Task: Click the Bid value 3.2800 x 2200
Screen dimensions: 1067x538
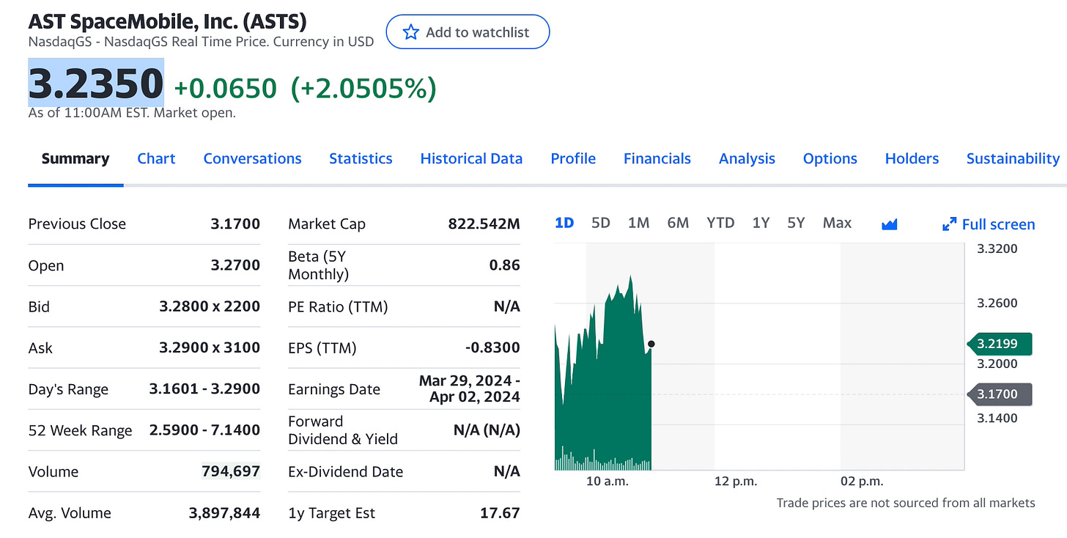Action: pos(210,306)
